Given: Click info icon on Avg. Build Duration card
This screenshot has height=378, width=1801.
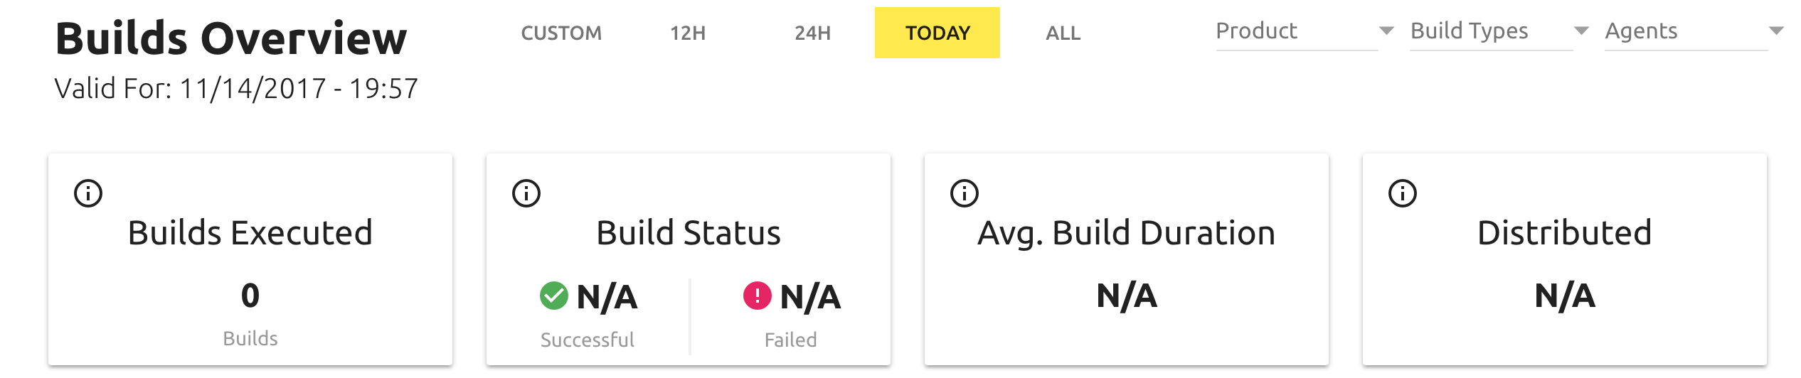Looking at the screenshot, I should [965, 193].
